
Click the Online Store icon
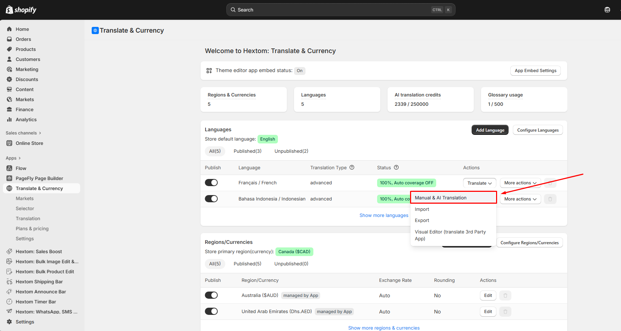click(x=9, y=143)
